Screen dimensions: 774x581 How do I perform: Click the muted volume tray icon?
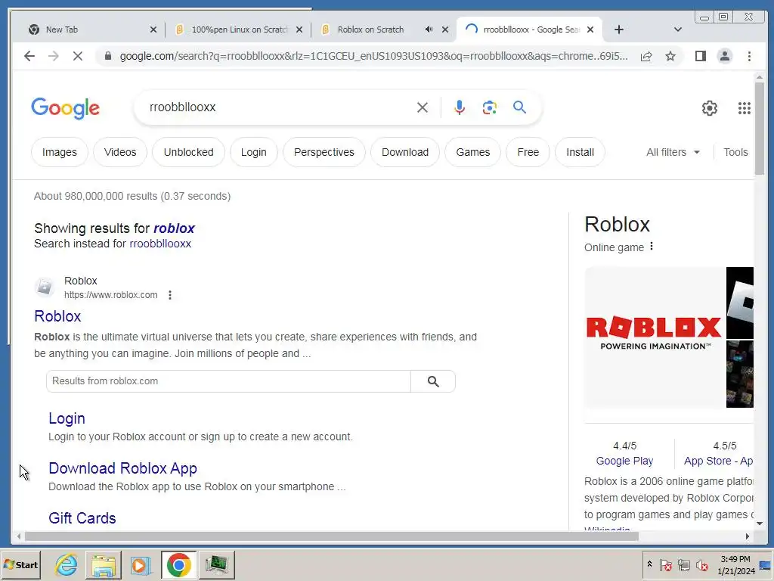point(701,564)
